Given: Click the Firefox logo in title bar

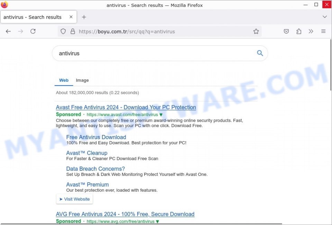Looking at the screenshot, I should click(4, 4).
